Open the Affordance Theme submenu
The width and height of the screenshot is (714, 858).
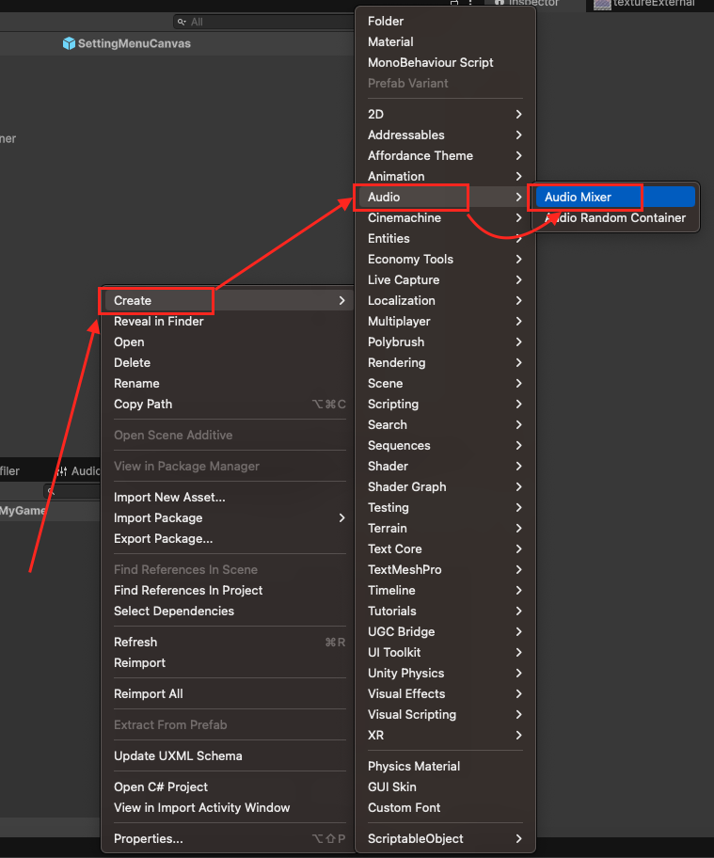pos(445,156)
